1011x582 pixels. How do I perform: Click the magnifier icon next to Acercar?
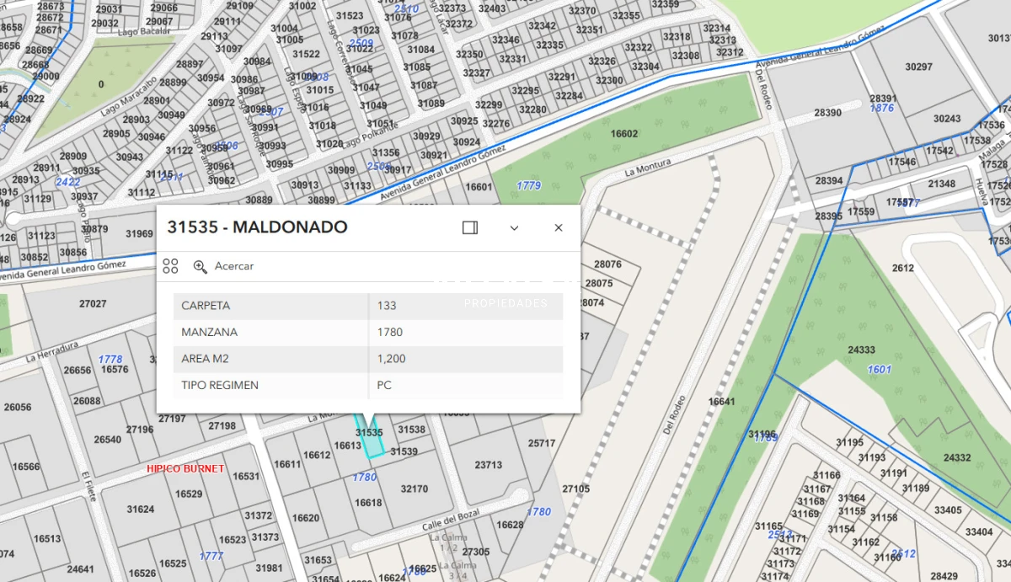[201, 266]
